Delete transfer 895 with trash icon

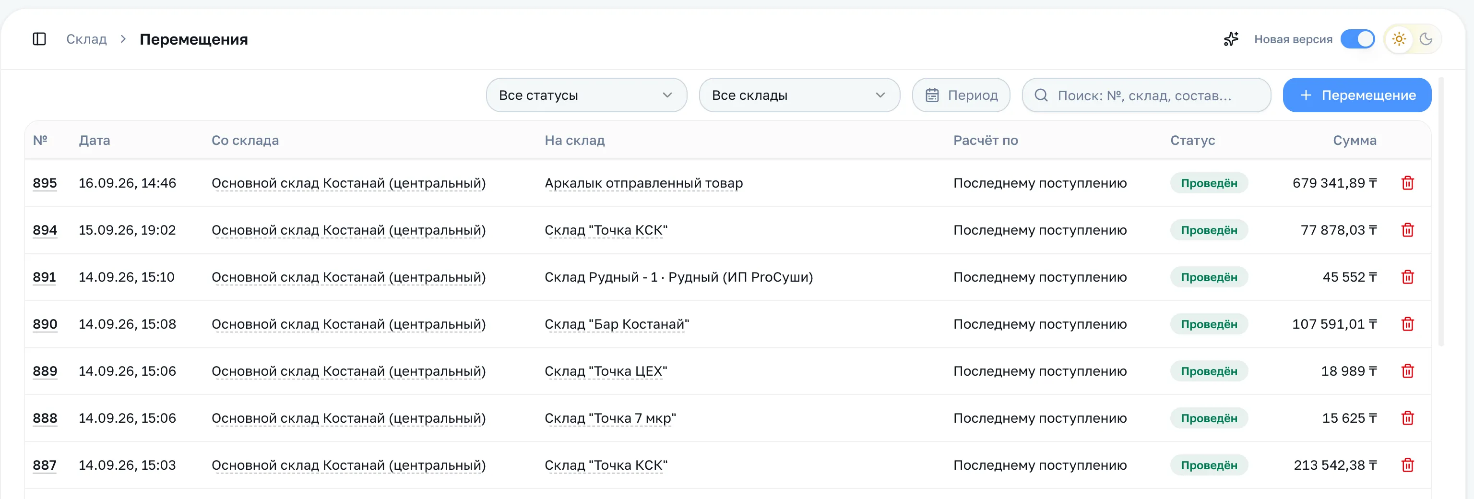(1408, 183)
